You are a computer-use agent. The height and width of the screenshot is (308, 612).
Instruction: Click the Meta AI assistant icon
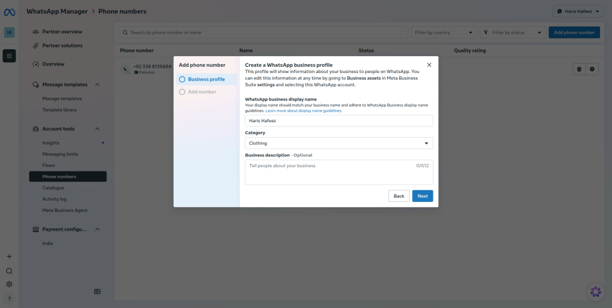tap(596, 292)
